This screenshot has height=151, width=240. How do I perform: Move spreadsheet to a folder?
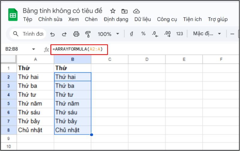(x=124, y=11)
